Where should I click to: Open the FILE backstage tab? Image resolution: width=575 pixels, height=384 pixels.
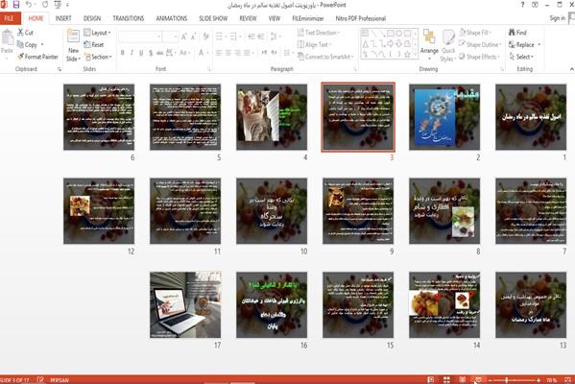click(10, 18)
